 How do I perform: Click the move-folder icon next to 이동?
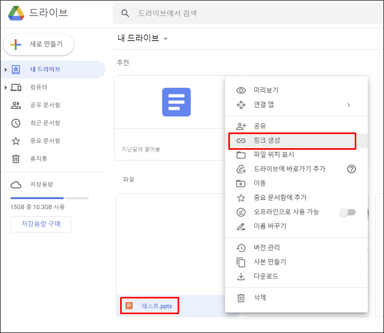tap(241, 184)
